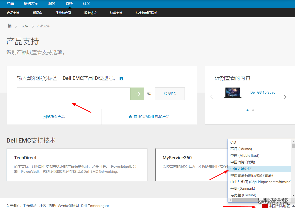
Task: Click the home icon in breadcrumb
Action: click(10, 26)
